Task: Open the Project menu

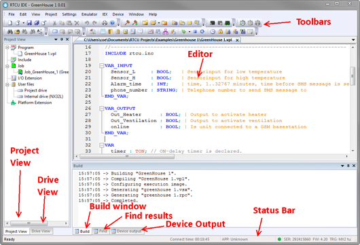Action: [x=51, y=14]
